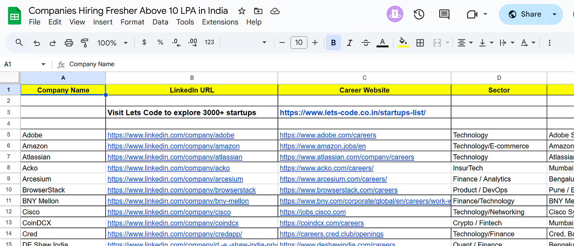Open the Help menu
Image resolution: width=574 pixels, height=246 pixels.
(254, 22)
